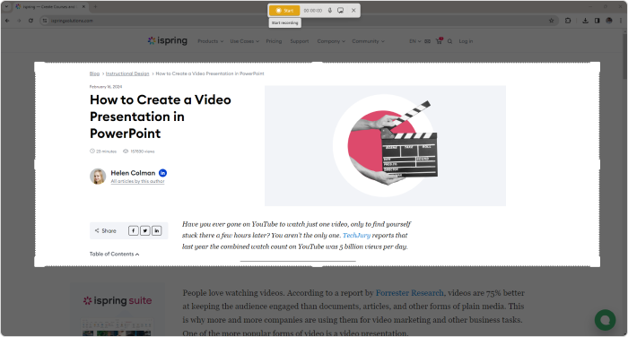Viewport: 628px width, 337px height.
Task: Open the shopping cart
Action: point(439,41)
